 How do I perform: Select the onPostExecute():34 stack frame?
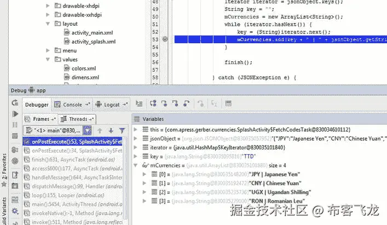tap(73, 151)
